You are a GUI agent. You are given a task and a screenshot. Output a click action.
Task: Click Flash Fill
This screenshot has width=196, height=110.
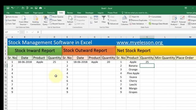pyautogui.click(x=134, y=17)
